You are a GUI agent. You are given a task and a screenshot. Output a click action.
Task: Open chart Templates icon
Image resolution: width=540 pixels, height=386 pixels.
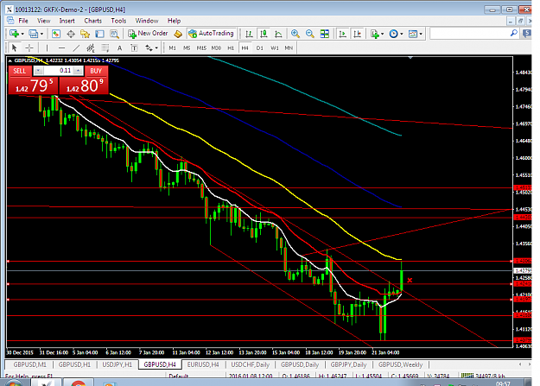pos(413,34)
